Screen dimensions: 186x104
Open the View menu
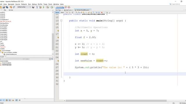[x=5, y=4]
